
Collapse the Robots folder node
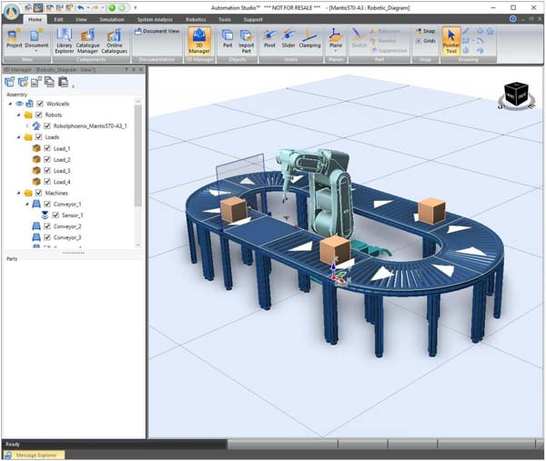19,115
